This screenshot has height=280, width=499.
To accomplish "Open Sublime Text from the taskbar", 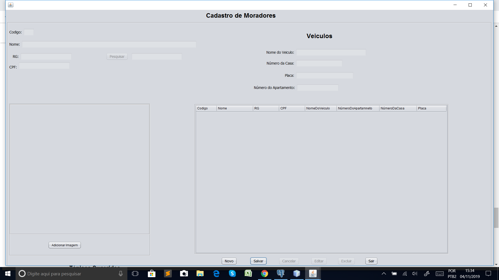I will [168, 274].
